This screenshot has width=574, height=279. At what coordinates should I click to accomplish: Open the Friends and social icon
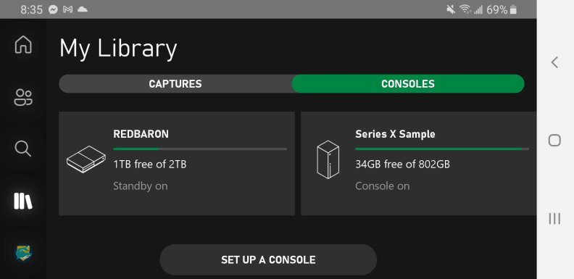pos(23,97)
